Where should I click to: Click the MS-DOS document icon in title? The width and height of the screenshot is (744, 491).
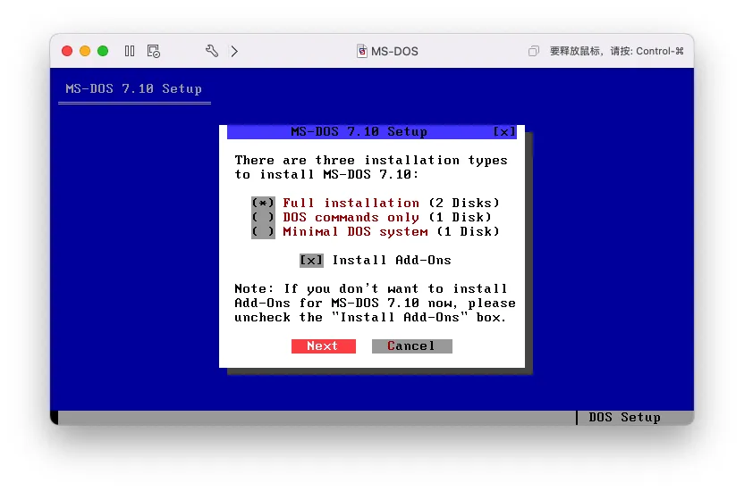pyautogui.click(x=362, y=51)
